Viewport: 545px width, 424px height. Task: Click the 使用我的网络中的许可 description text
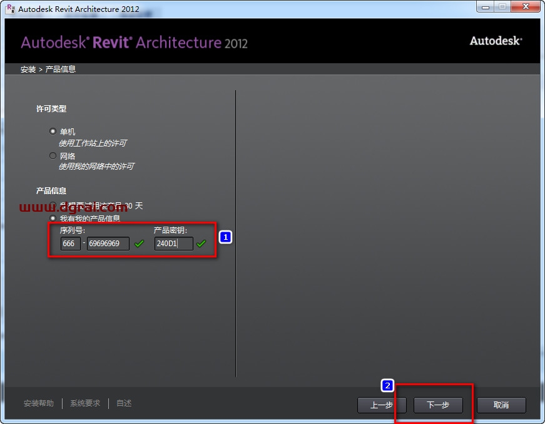pyautogui.click(x=96, y=167)
